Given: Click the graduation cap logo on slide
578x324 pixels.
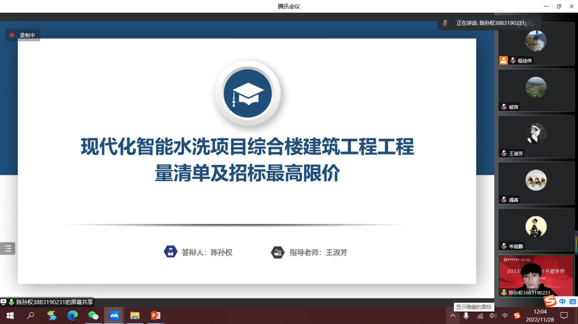Looking at the screenshot, I should [x=247, y=94].
